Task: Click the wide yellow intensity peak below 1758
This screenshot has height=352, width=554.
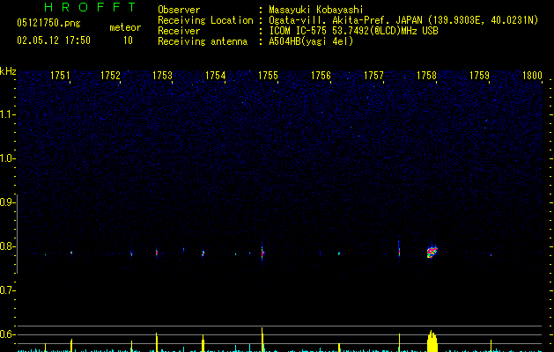Action: [x=432, y=341]
